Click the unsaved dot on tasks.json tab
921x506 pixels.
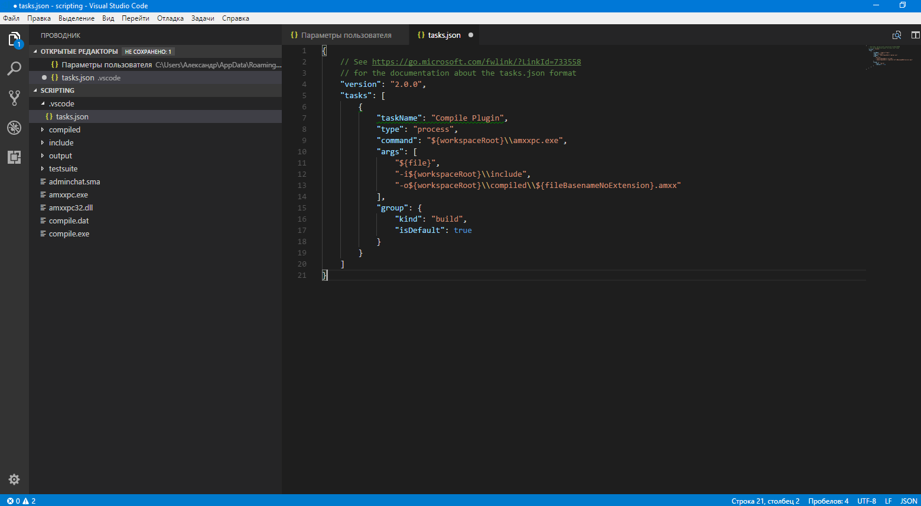click(471, 35)
